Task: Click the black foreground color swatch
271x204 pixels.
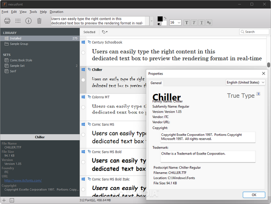Action: [160, 19]
